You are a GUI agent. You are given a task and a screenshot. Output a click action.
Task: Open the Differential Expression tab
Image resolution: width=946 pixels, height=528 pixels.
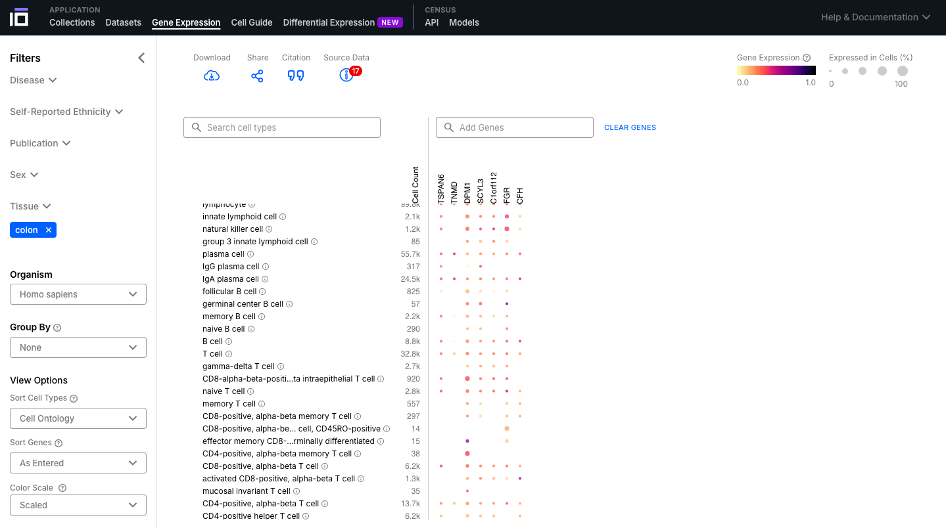[x=329, y=22]
